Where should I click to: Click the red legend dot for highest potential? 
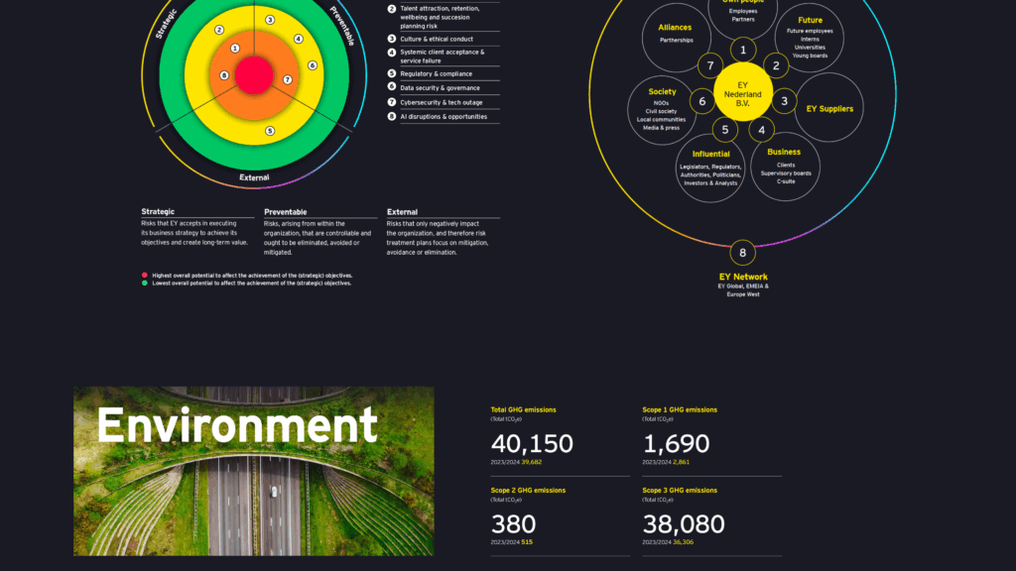click(x=144, y=276)
